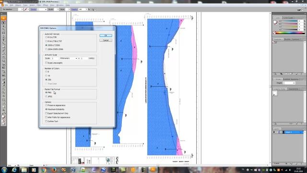Click the fill/stroke indicator in Color panel
This screenshot has width=307, height=173.
(275, 23)
